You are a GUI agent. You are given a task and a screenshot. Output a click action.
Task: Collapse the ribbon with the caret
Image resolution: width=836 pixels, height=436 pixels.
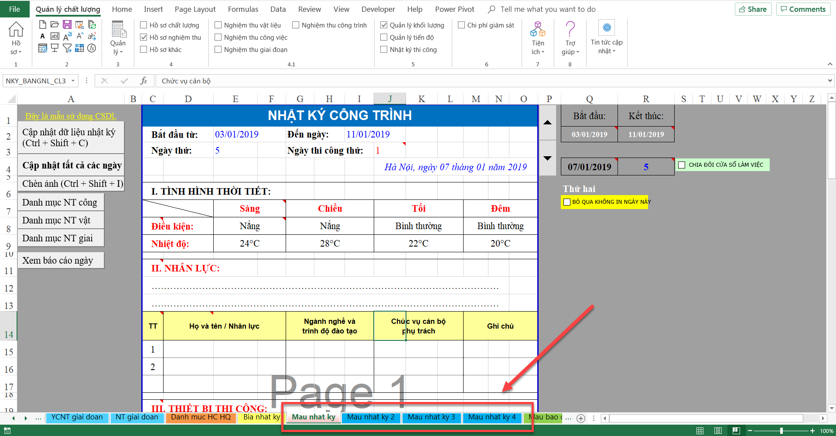[x=829, y=64]
